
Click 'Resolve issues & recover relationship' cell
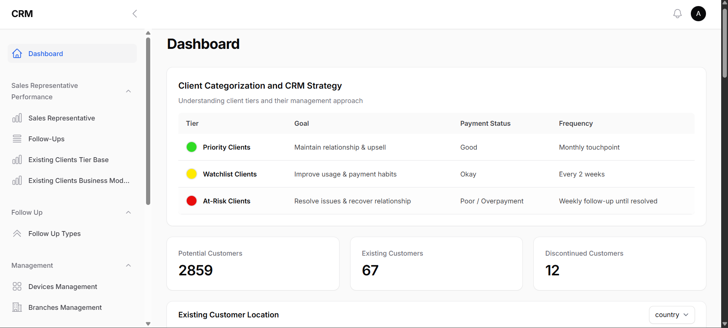coord(352,201)
